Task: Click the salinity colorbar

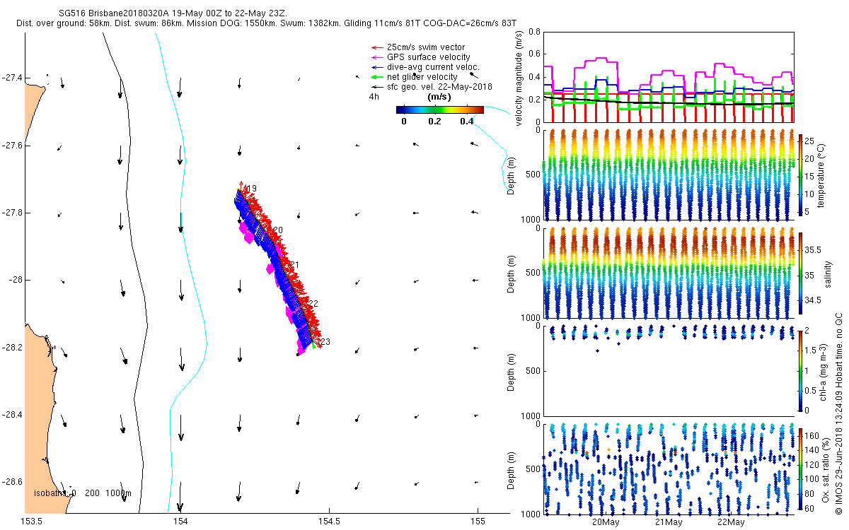Action: [x=800, y=274]
